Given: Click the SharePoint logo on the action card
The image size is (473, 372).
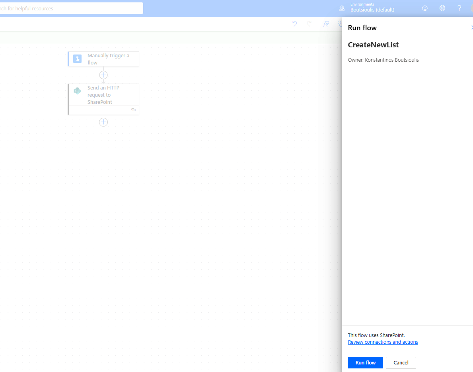Looking at the screenshot, I should [77, 91].
